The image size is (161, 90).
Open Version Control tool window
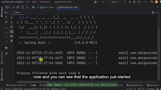[16, 85]
